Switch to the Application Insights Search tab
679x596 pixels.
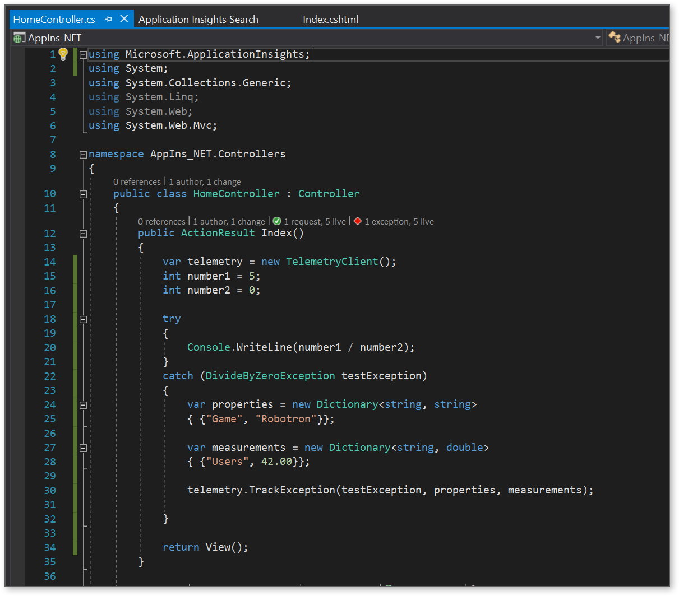point(198,19)
